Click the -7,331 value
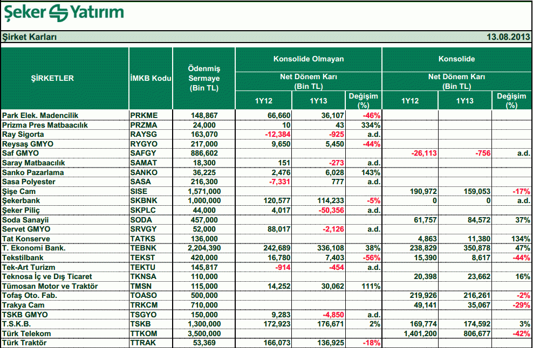This screenshot has height=348, width=533. [x=280, y=182]
